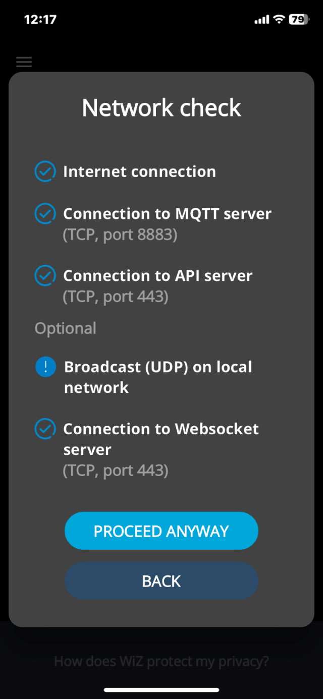Viewport: 323px width, 699px height.
Task: Tap the Connection to Websocket server label
Action: pyautogui.click(x=160, y=439)
